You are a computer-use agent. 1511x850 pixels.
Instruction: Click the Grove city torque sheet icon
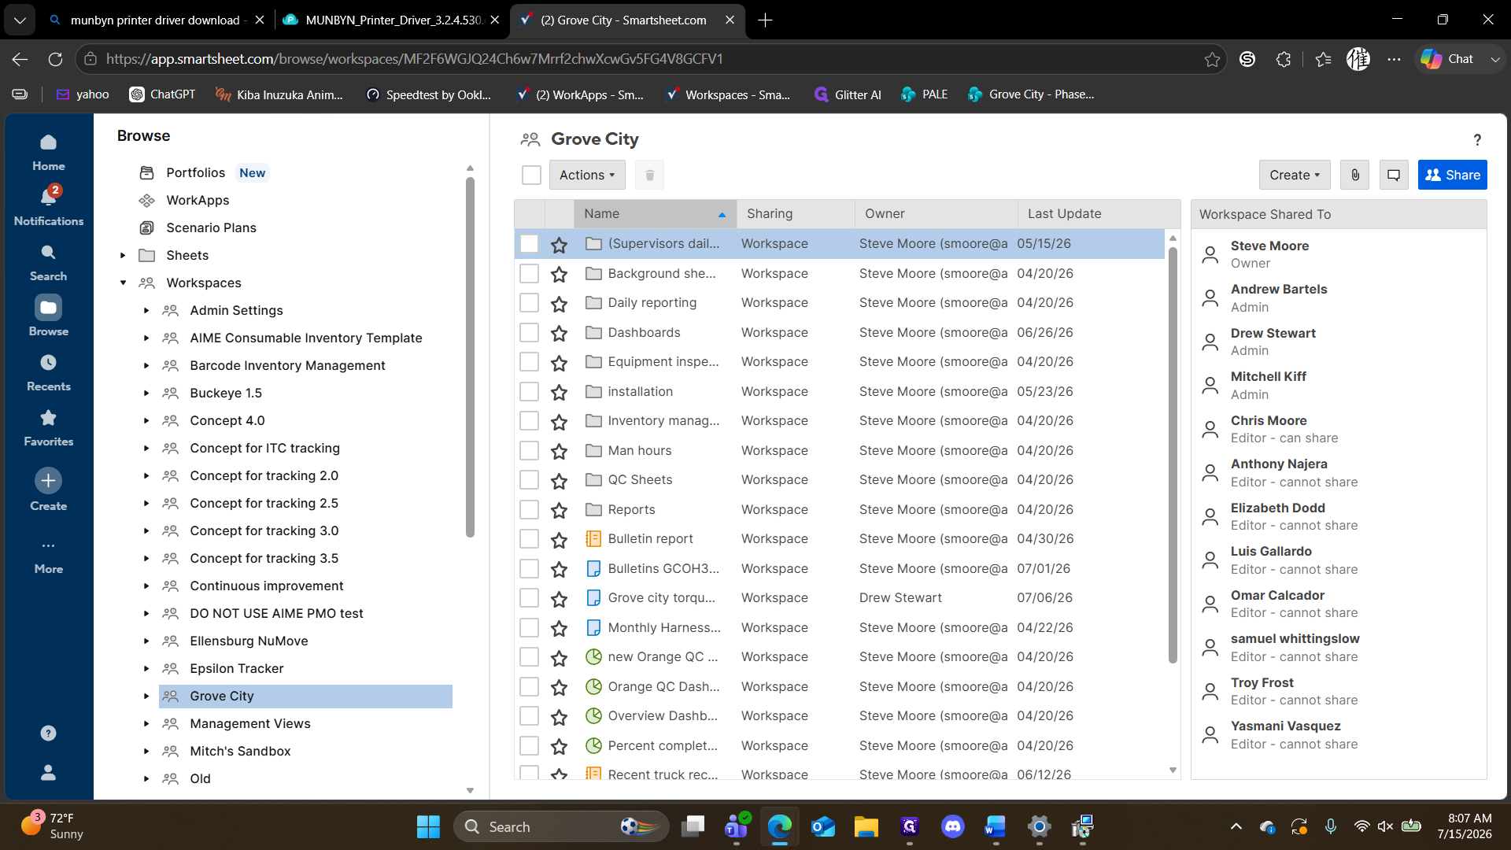click(x=593, y=598)
